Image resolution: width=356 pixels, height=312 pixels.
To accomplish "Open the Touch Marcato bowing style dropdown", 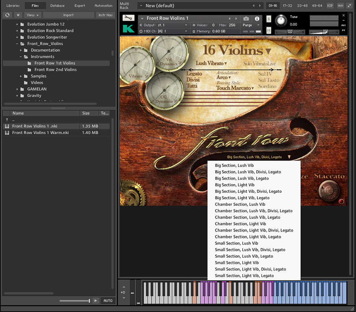I will pos(235,88).
